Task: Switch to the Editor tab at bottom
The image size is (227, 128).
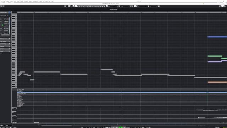Action: click(7, 125)
